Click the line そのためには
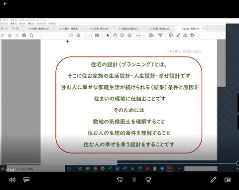The height and width of the screenshot is (190, 239). tap(129, 110)
